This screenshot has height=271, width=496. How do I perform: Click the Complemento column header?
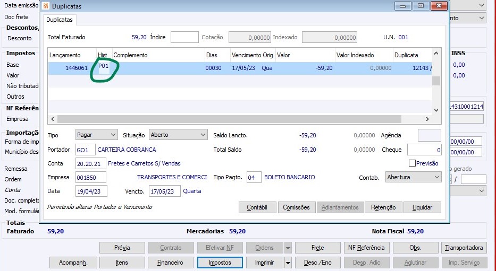(x=158, y=55)
